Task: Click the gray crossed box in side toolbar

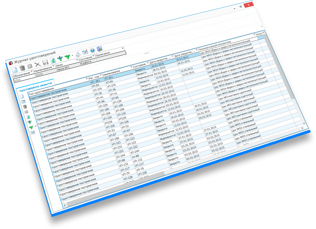Action: [26, 112]
